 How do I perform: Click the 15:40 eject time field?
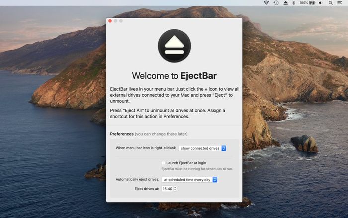167,189
